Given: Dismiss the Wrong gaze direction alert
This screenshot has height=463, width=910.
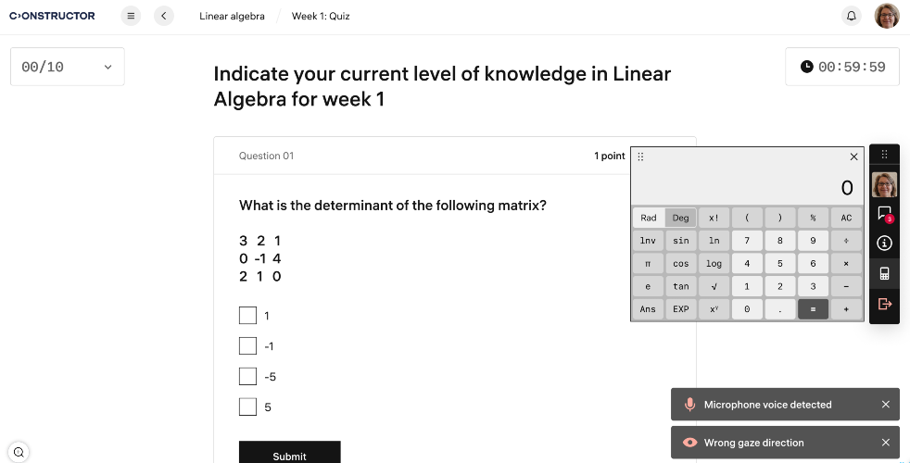Looking at the screenshot, I should [885, 443].
